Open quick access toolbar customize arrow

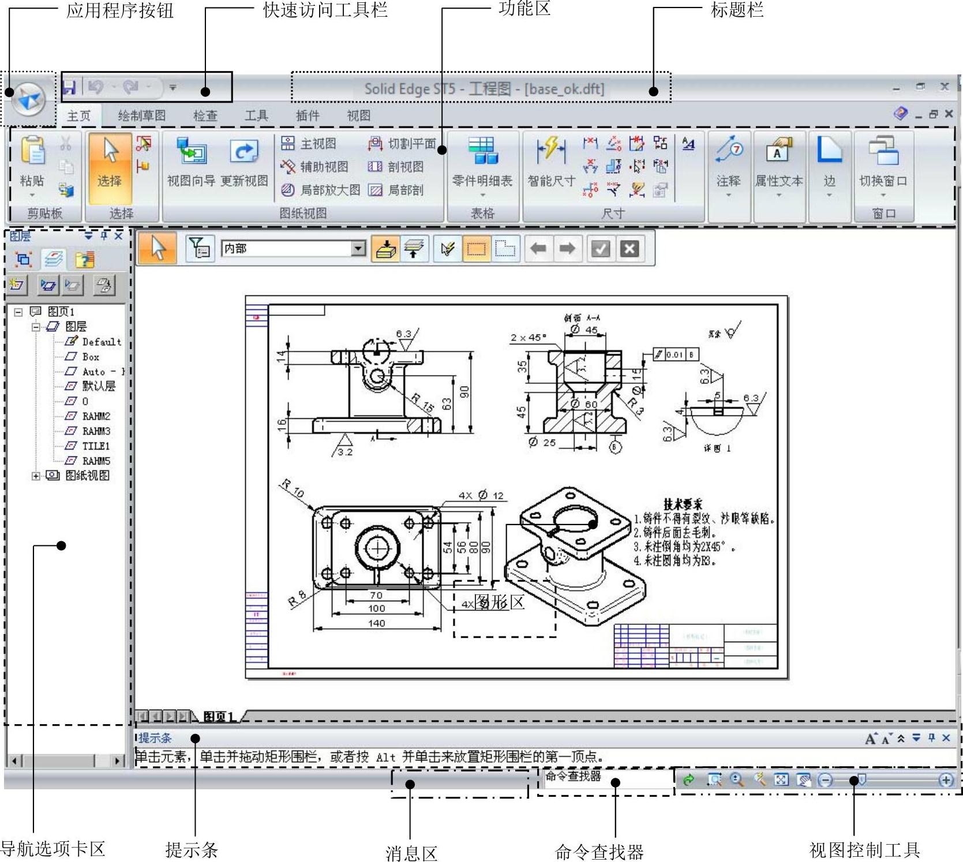pyautogui.click(x=172, y=88)
